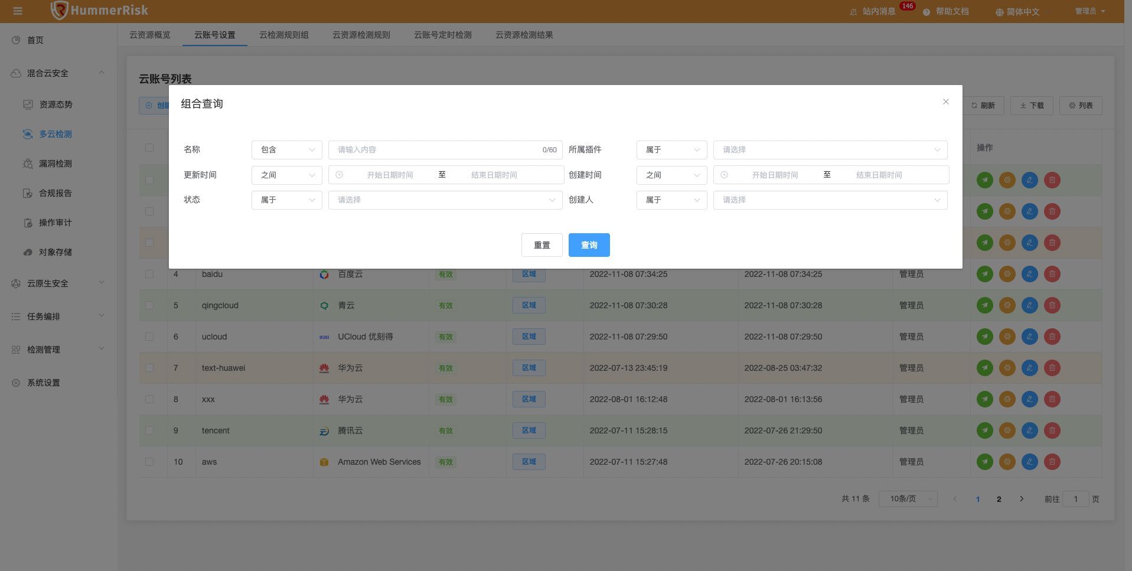Click red delete icon in baidu row
The image size is (1132, 571).
[1052, 274]
